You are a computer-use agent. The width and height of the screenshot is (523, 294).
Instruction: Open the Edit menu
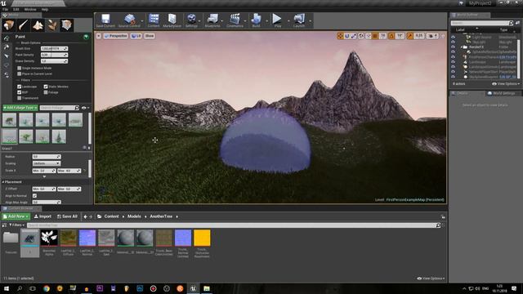(16, 9)
